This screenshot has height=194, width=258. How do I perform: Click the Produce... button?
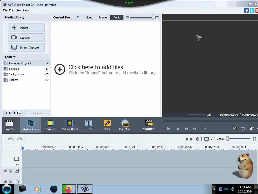[149, 125]
